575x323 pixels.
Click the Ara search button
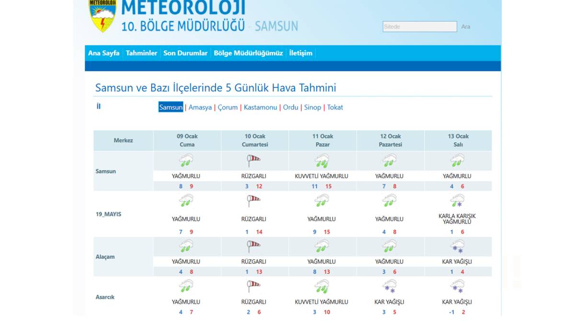[467, 26]
